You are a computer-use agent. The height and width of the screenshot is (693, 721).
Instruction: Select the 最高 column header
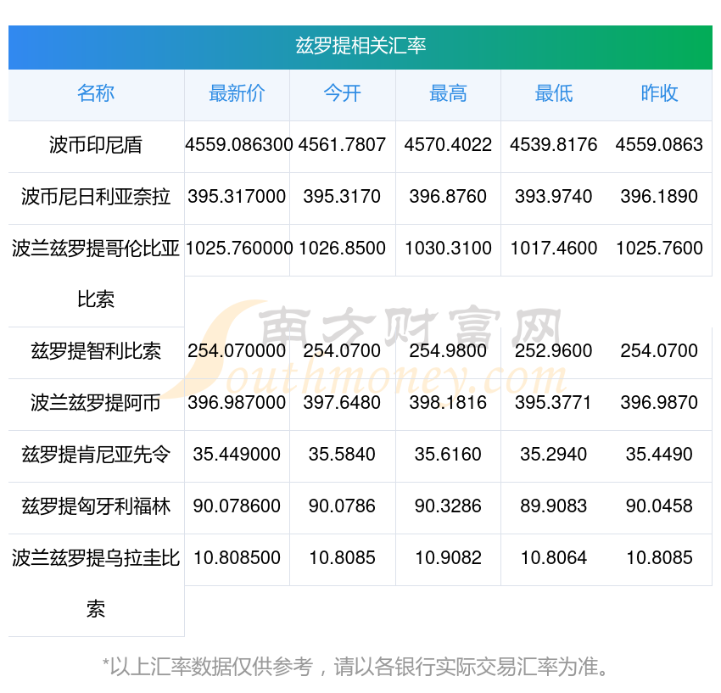[x=448, y=94]
